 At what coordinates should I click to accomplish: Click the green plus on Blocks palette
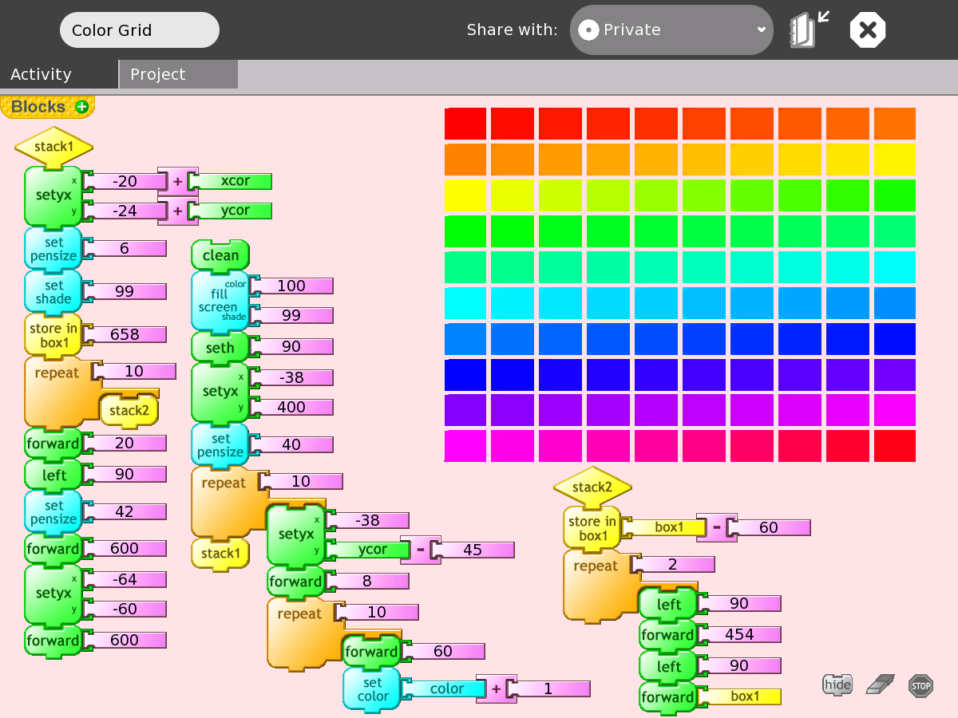tap(81, 107)
